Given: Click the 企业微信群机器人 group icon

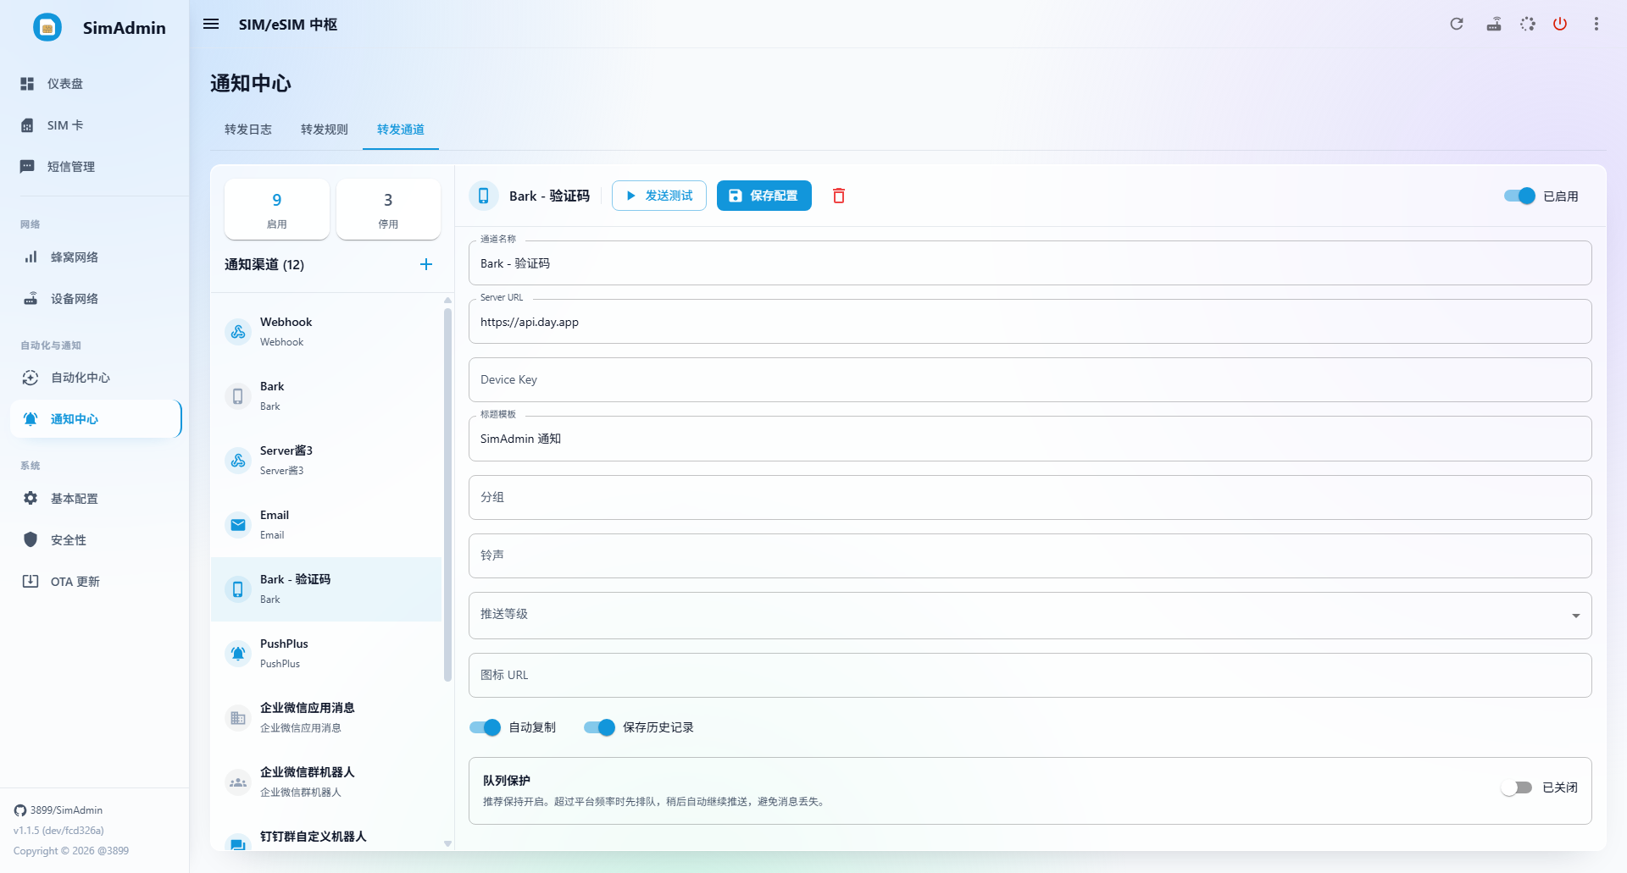Looking at the screenshot, I should click(238, 782).
